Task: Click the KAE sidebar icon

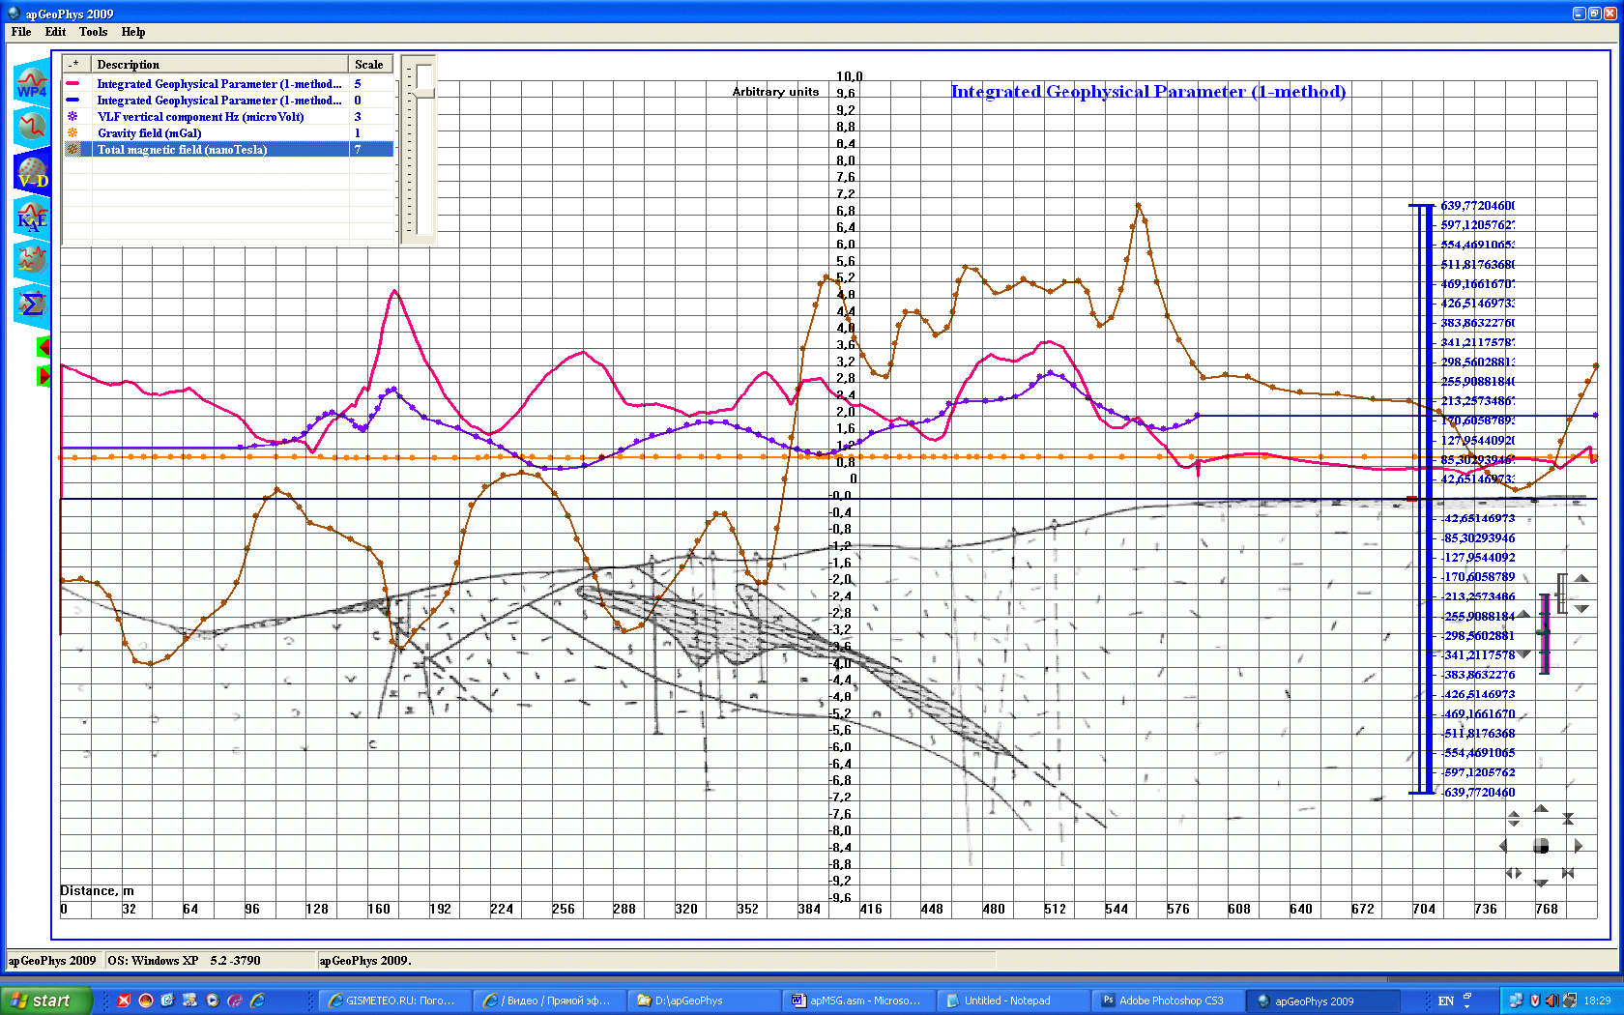Action: [32, 217]
